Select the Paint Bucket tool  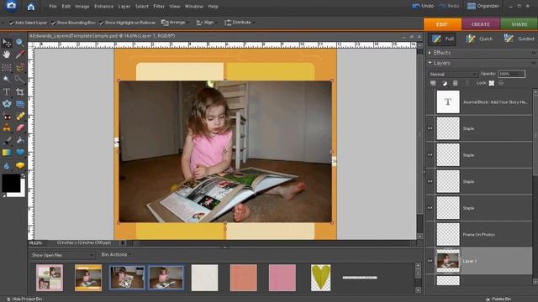point(20,141)
